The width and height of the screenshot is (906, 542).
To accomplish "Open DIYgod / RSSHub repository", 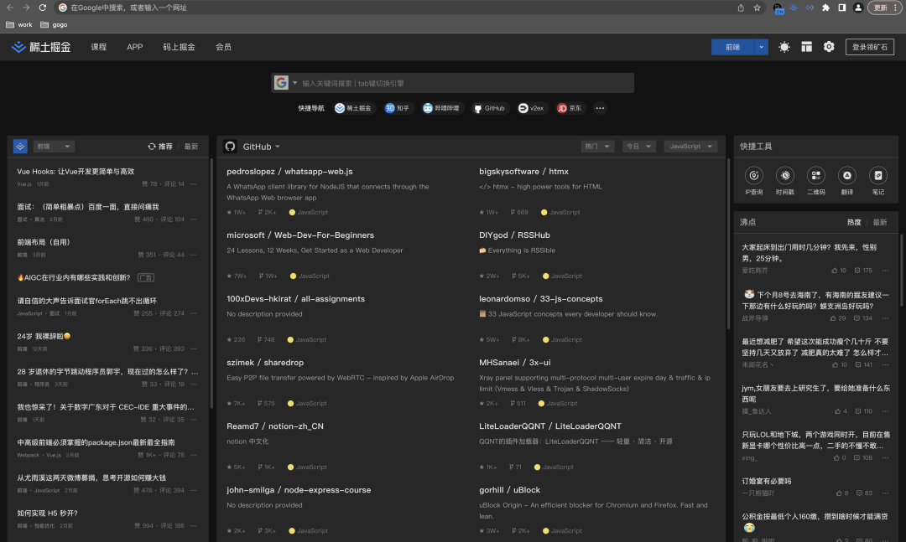I will (514, 235).
